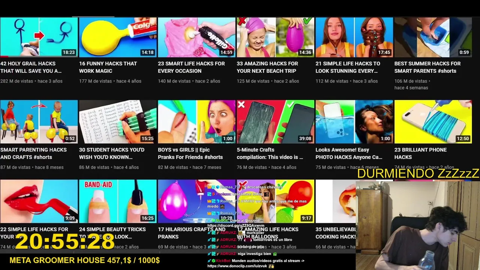The height and width of the screenshot is (270, 480).
Task: Click the 12:50 duration badge
Action: [x=462, y=139]
